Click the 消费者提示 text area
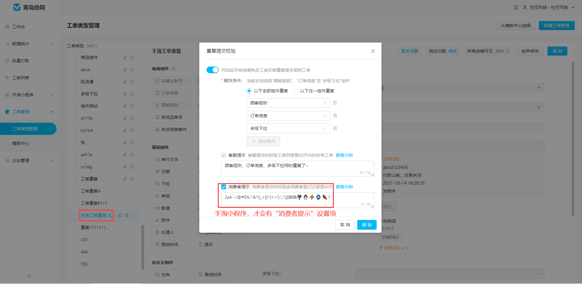The image size is (582, 284). pyautogui.click(x=297, y=200)
